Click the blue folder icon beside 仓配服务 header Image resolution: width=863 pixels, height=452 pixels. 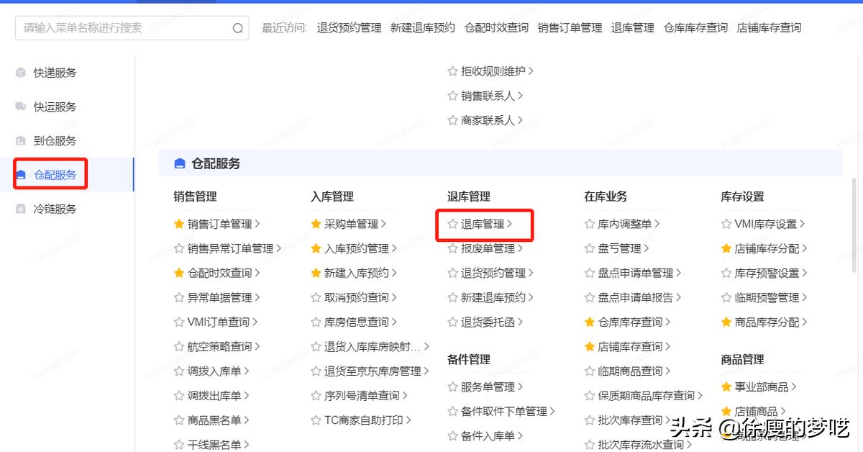pyautogui.click(x=179, y=163)
